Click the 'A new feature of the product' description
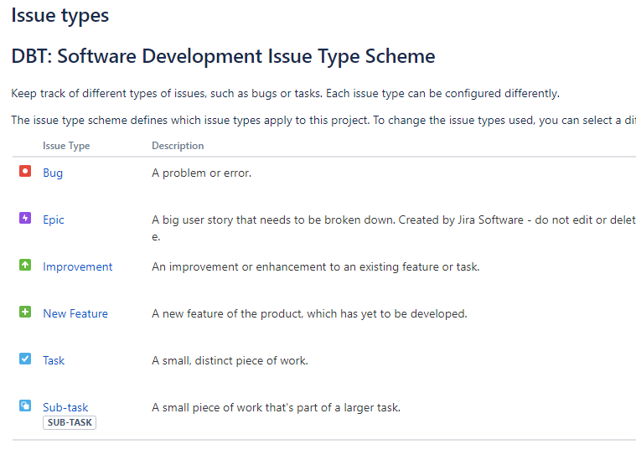This screenshot has height=465, width=636. [309, 314]
